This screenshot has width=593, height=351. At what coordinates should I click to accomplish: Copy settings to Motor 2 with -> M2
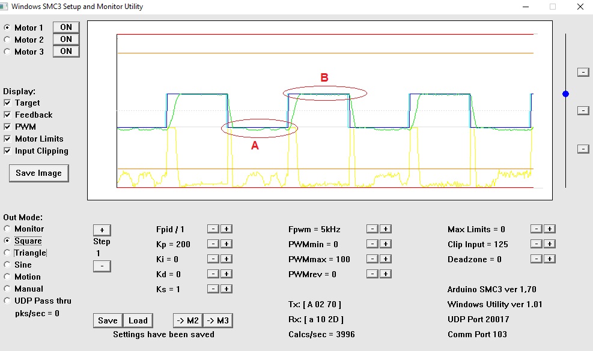187,320
